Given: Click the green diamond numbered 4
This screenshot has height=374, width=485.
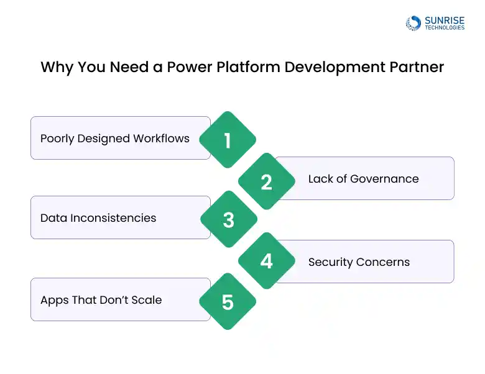Looking at the screenshot, I should [x=267, y=260].
